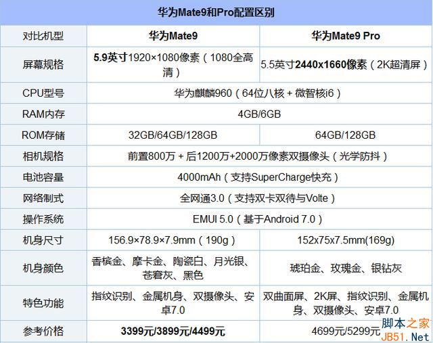Image resolution: width=433 pixels, height=343 pixels.
Task: Select the 机身颜色 row label
Action: (43, 268)
